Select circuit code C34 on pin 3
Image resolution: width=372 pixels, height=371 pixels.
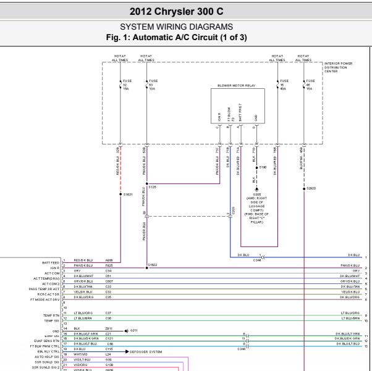click(108, 271)
